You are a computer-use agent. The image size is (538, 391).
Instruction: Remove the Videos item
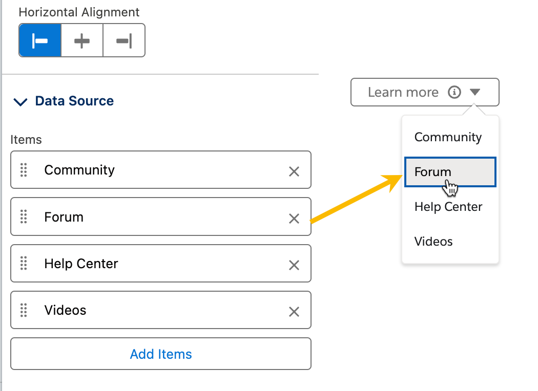(294, 312)
